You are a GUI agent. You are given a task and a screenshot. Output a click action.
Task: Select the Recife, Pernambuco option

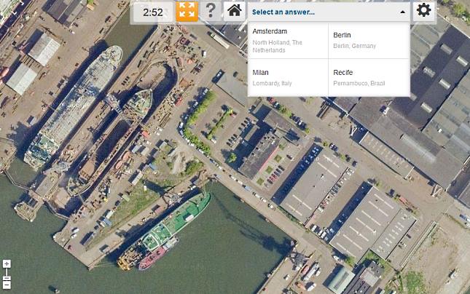(369, 78)
